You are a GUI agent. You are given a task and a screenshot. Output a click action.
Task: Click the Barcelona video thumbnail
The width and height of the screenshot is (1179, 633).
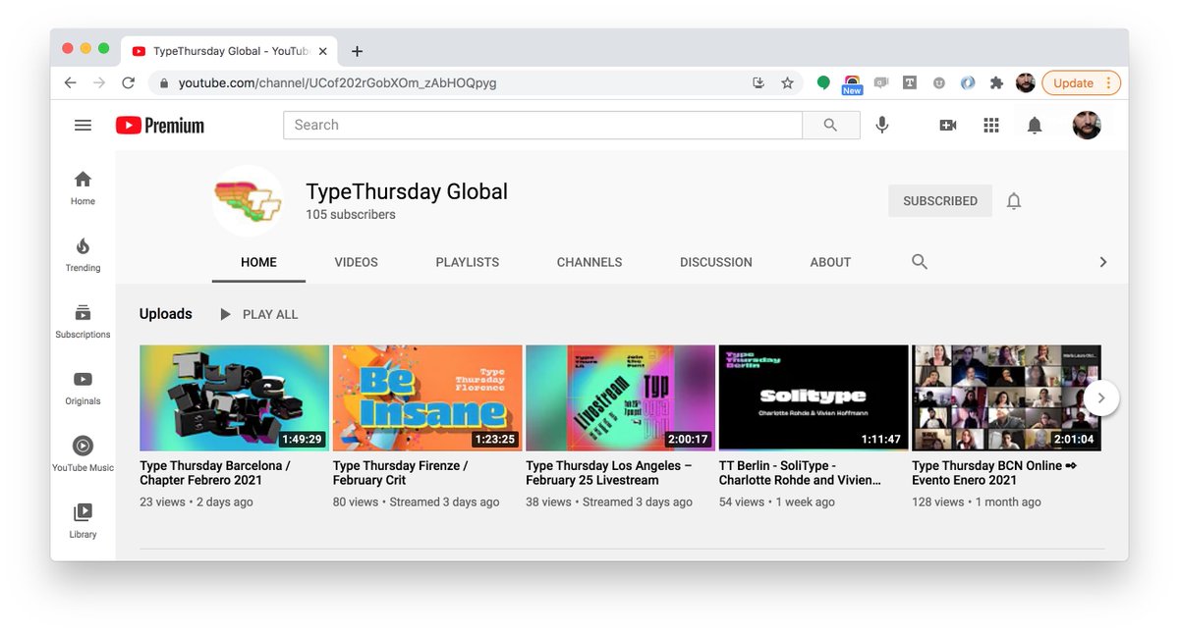234,397
